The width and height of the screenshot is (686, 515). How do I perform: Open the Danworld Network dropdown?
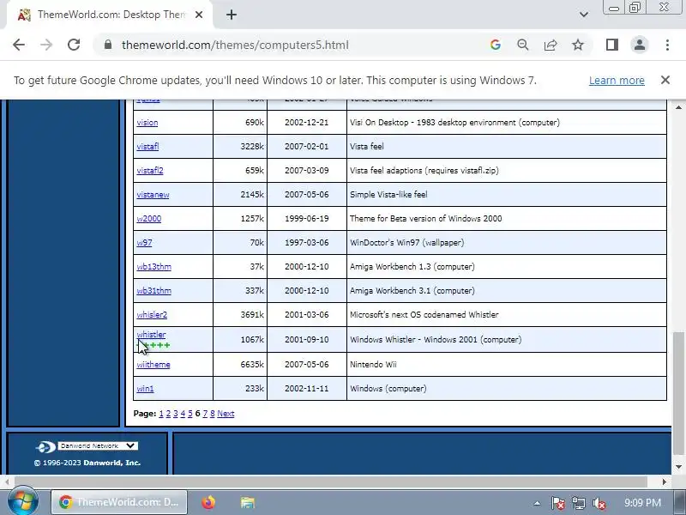point(98,445)
